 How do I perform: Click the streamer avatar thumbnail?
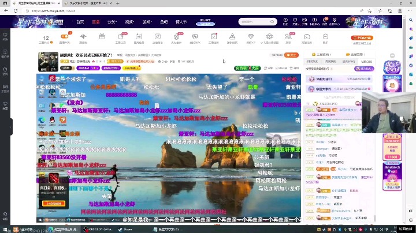point(48,62)
